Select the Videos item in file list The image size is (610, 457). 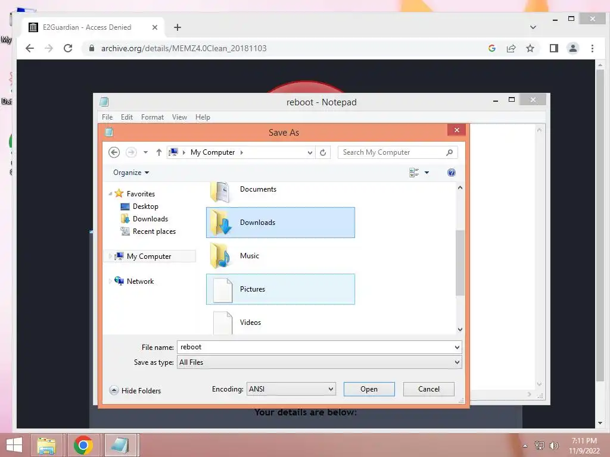pos(281,322)
